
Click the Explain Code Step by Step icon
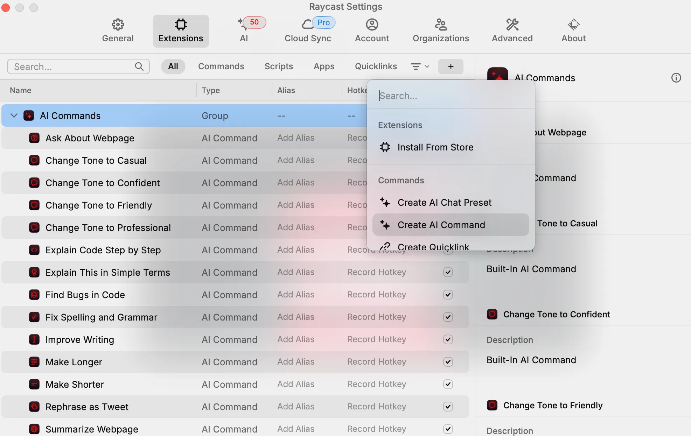coord(34,250)
